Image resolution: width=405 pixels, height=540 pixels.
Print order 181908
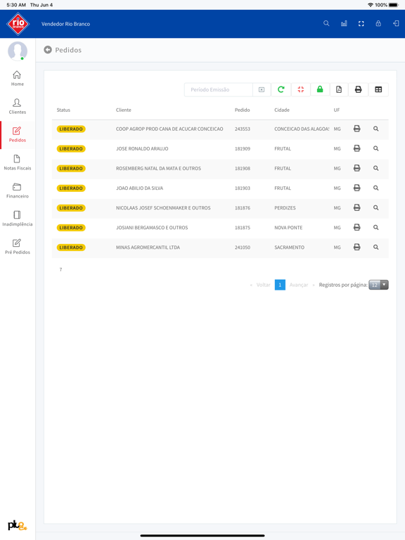point(356,168)
